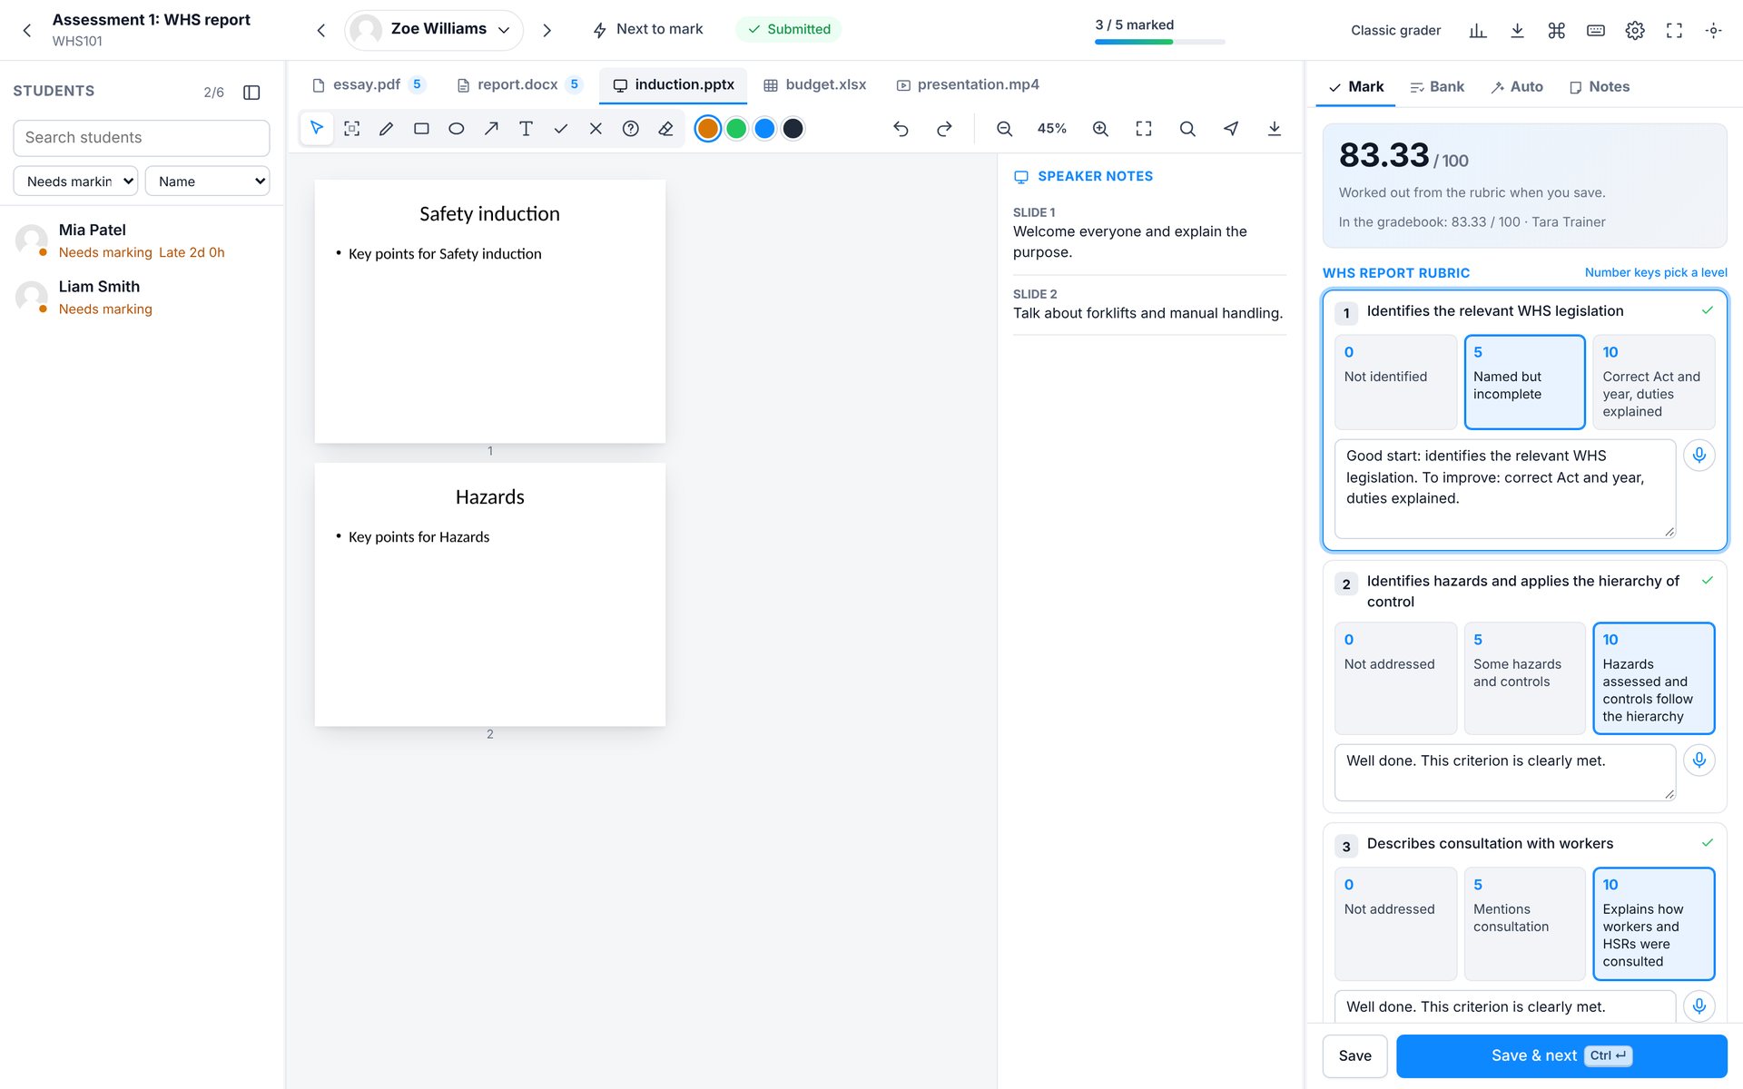This screenshot has width=1743, height=1089.
Task: Click the Save & next button
Action: (1561, 1056)
